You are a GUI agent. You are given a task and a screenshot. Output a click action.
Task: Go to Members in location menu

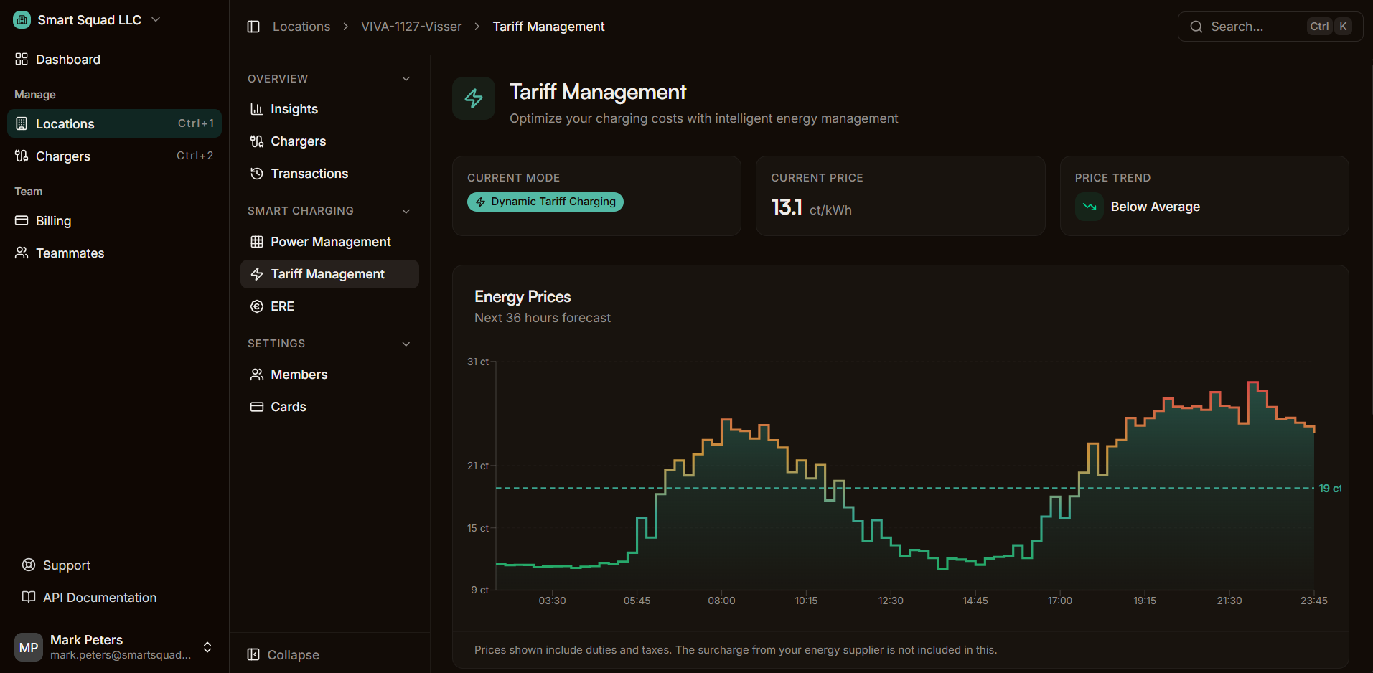coord(329,375)
